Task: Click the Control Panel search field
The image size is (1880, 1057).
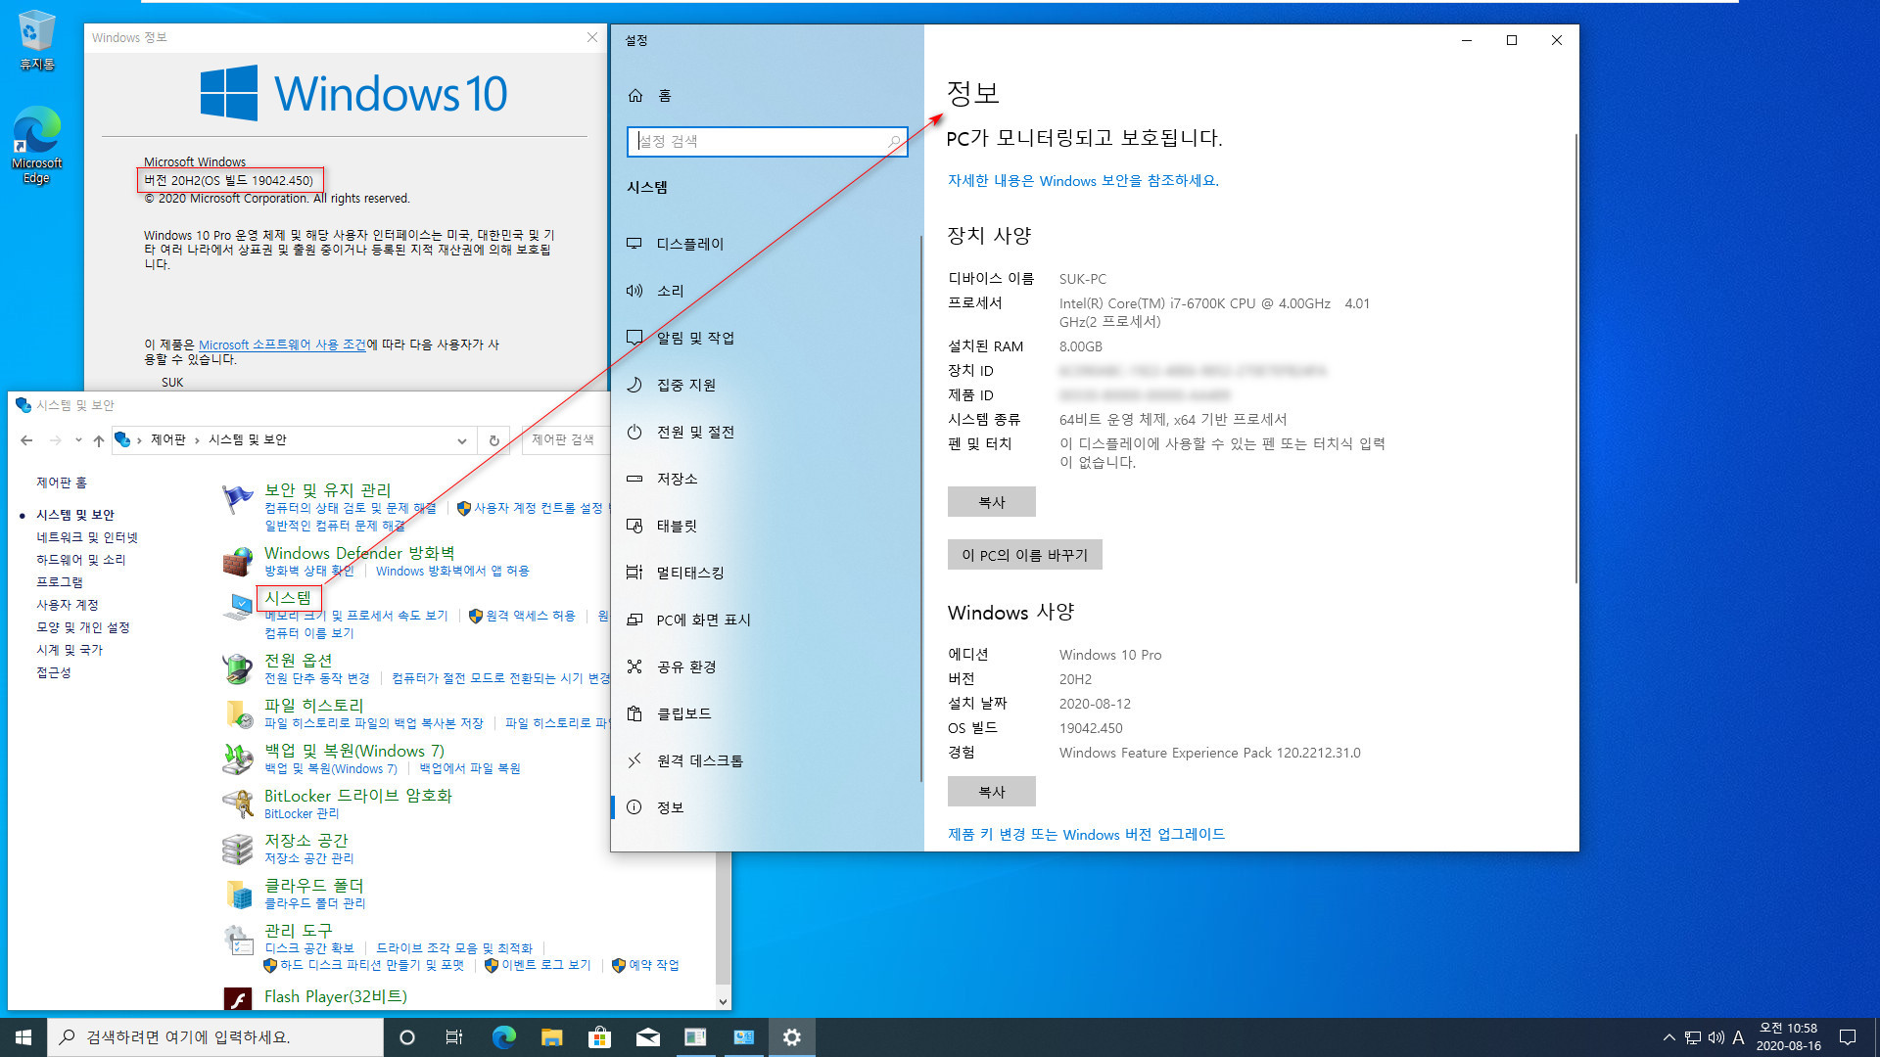Action: pos(568,440)
